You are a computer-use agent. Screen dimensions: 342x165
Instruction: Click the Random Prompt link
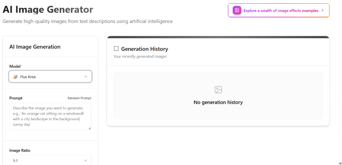(x=79, y=98)
